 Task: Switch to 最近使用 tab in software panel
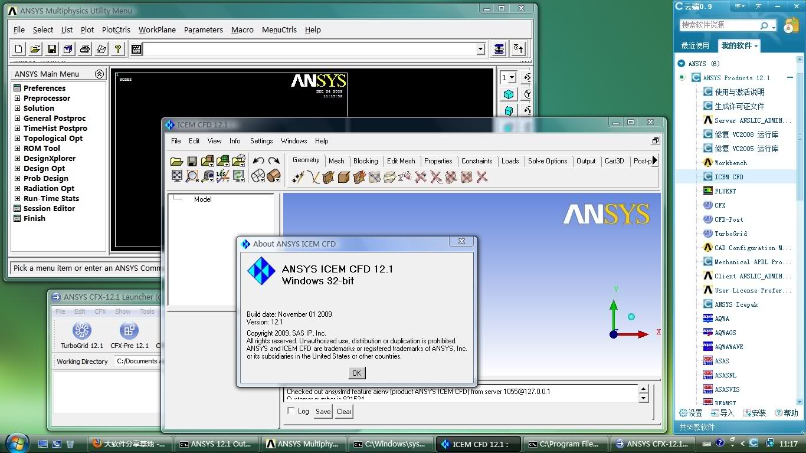695,45
